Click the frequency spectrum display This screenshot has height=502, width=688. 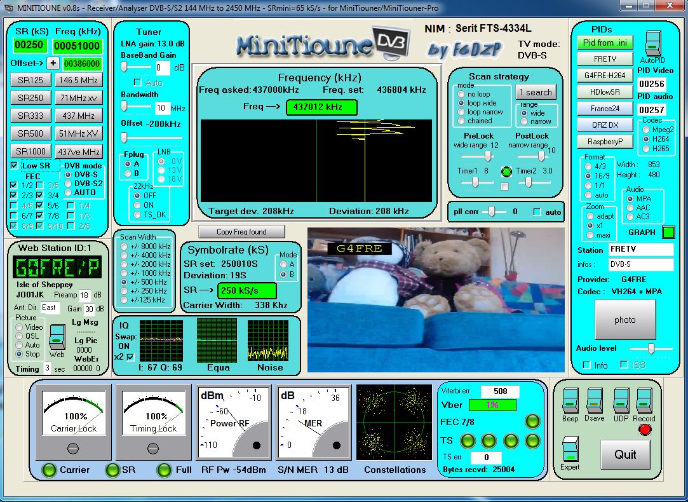coord(316,161)
